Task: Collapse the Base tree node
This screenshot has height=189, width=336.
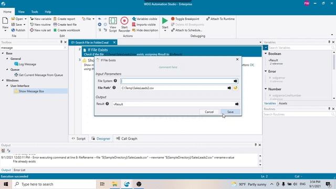Action: pyautogui.click(x=3, y=53)
